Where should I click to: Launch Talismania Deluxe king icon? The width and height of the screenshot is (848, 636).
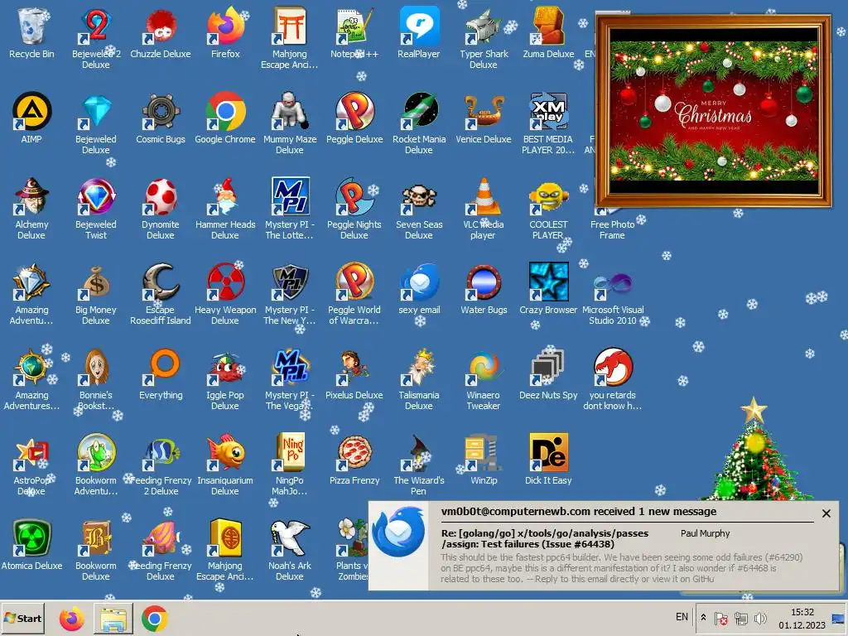click(418, 378)
